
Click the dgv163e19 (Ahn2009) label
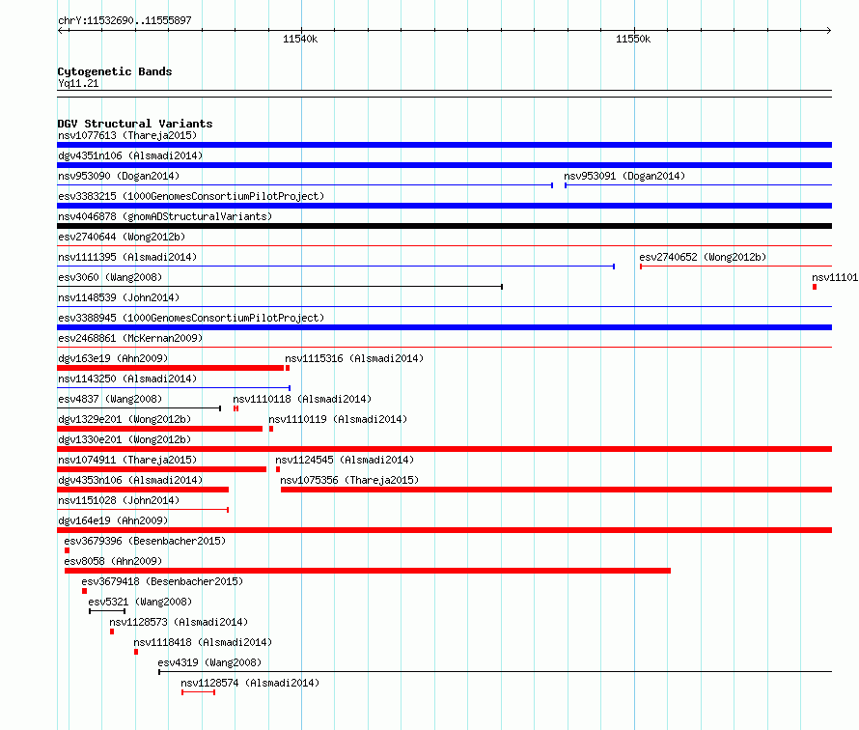point(113,358)
